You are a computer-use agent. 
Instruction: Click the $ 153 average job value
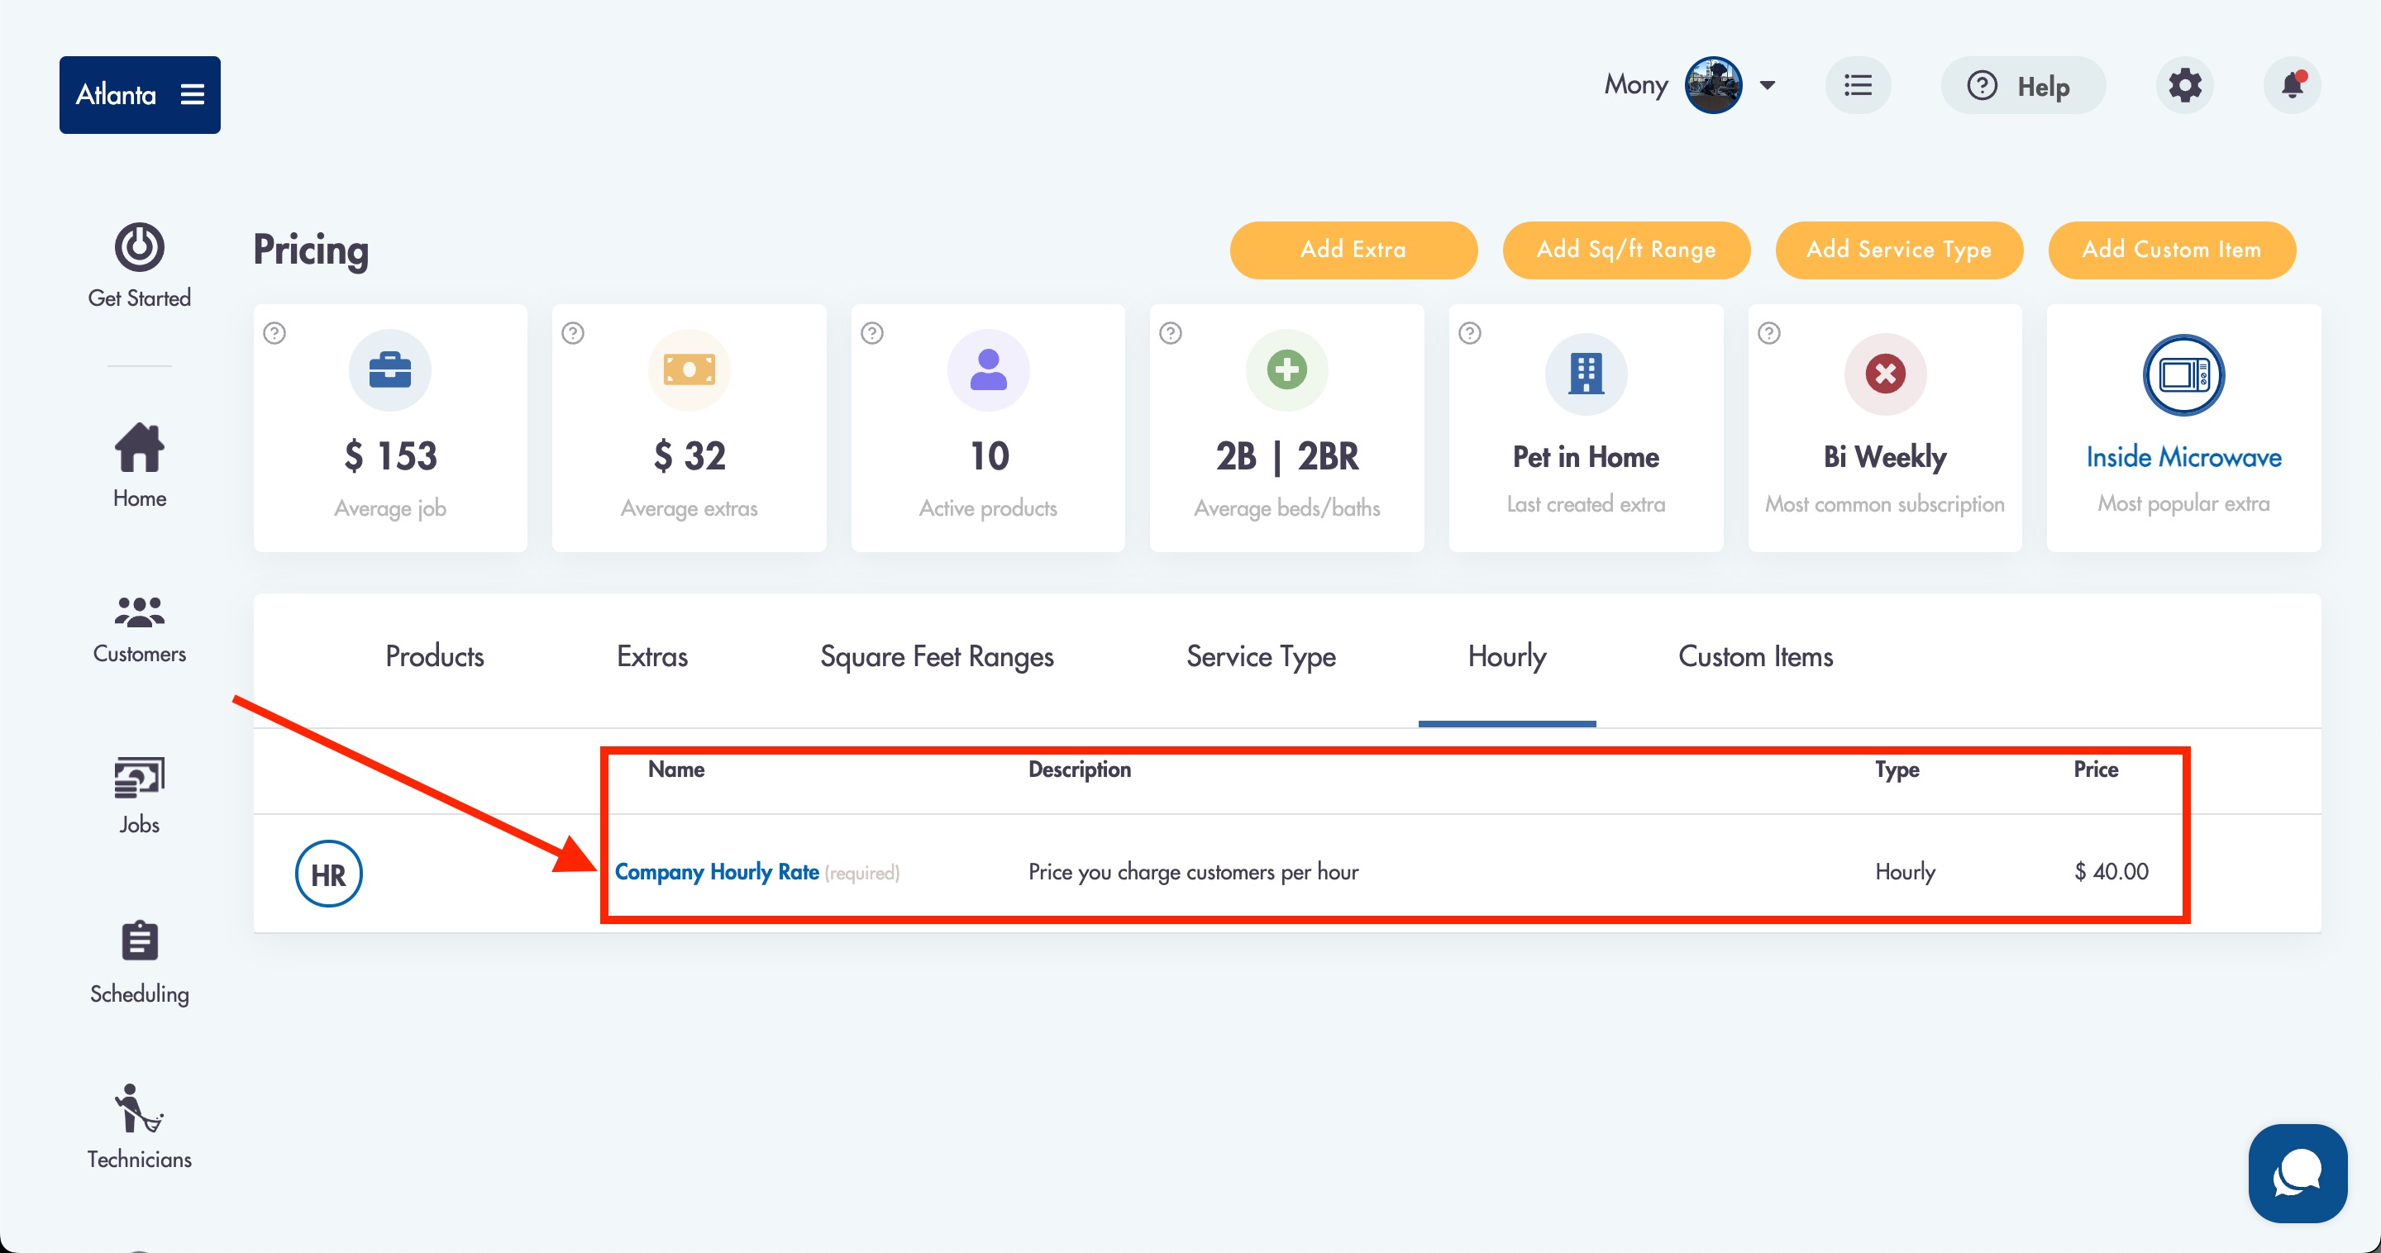(x=390, y=456)
